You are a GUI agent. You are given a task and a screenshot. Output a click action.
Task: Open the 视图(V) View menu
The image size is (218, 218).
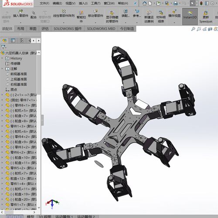[x=70, y=3]
